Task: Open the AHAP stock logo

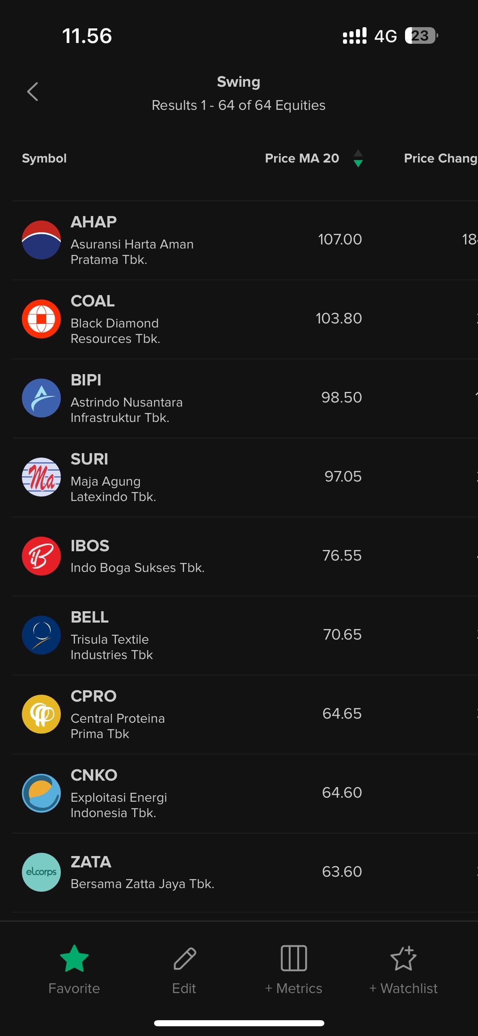Action: click(41, 240)
